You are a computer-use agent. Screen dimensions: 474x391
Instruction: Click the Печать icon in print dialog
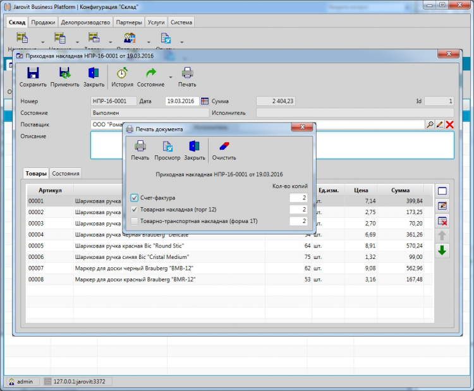pyautogui.click(x=140, y=147)
